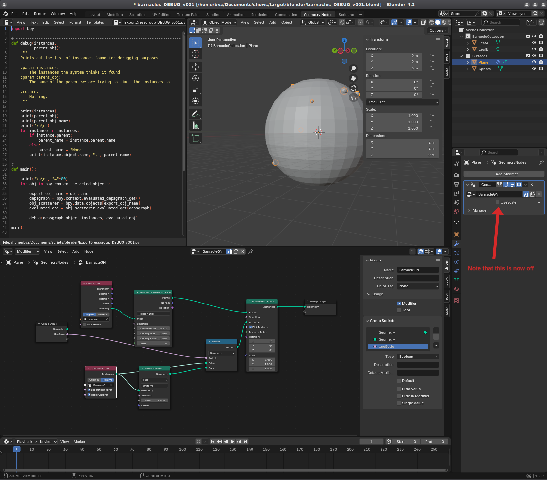This screenshot has height=480, width=547.
Task: Select the Cursor tool in viewport toolbar
Action: click(196, 54)
